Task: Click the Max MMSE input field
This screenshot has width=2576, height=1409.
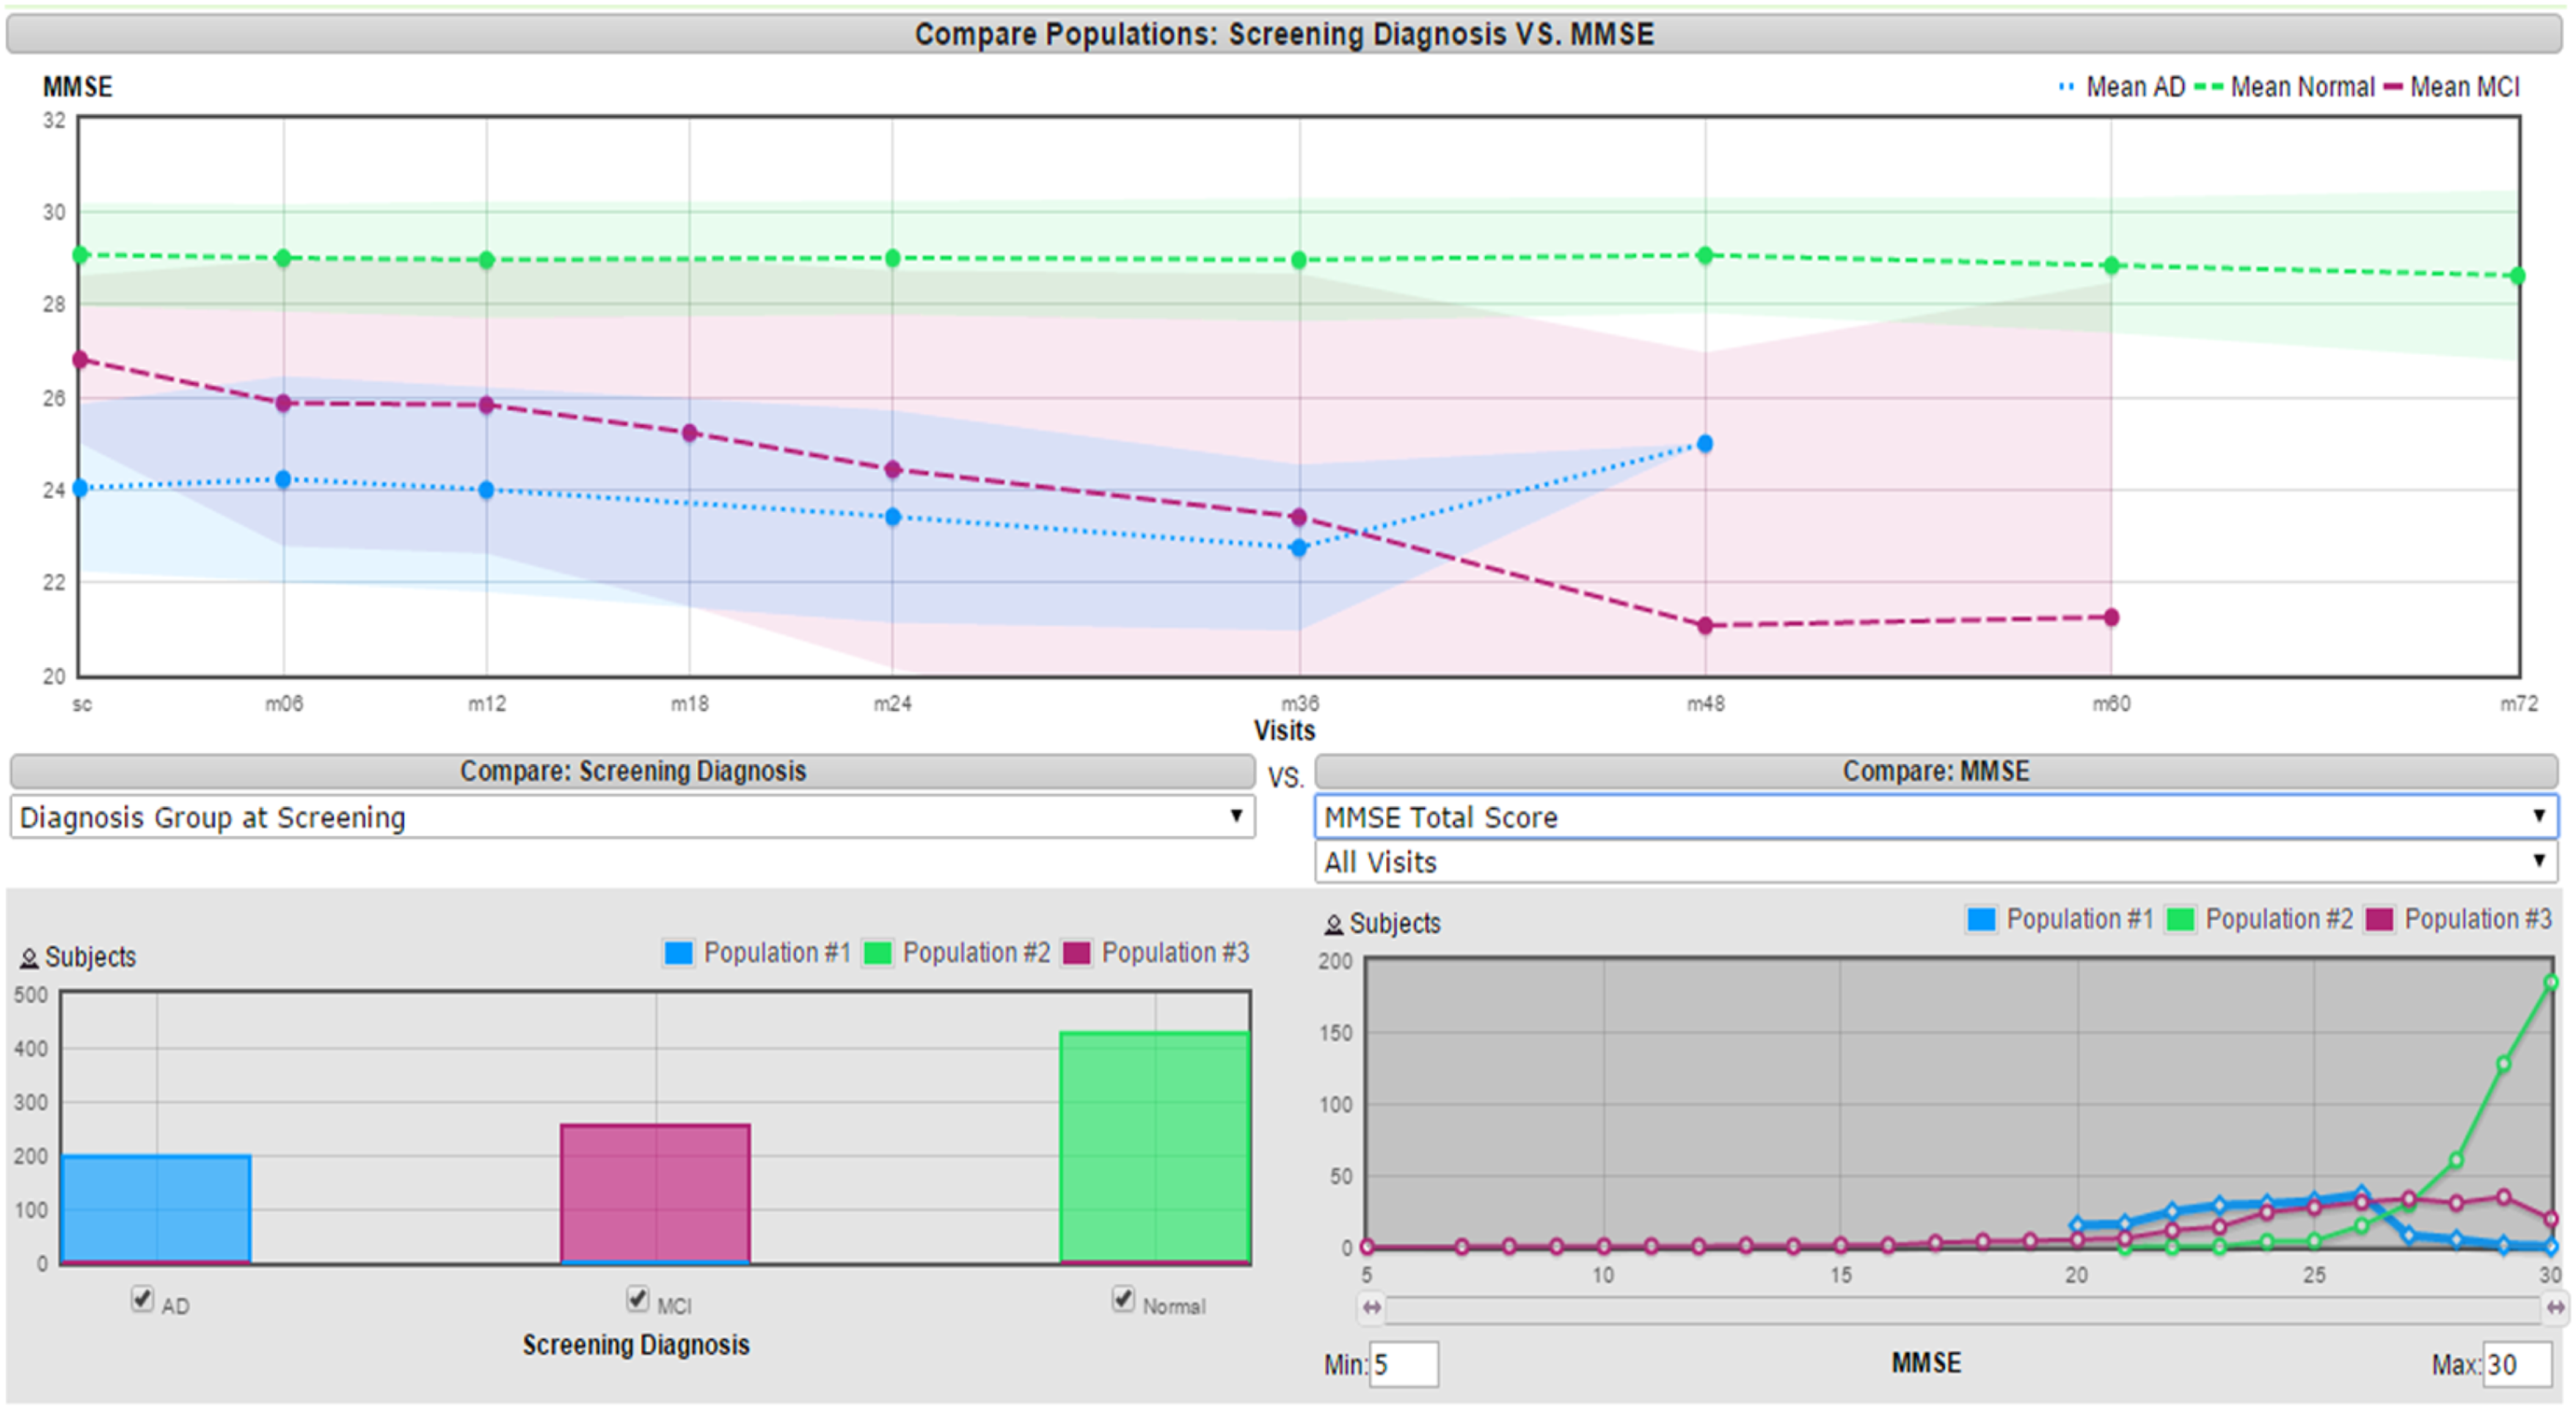Action: [x=2516, y=1364]
